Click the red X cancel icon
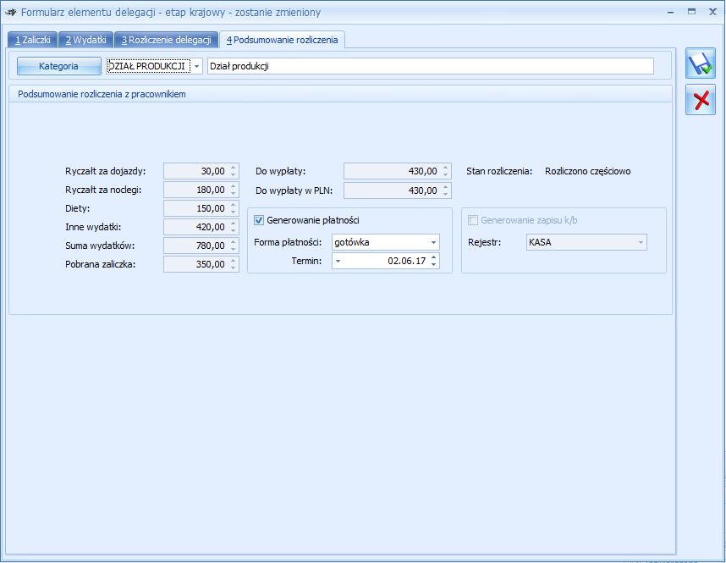The height and width of the screenshot is (563, 726). [701, 100]
